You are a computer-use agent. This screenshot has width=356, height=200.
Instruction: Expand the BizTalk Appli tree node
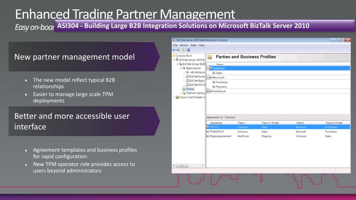[184, 81]
